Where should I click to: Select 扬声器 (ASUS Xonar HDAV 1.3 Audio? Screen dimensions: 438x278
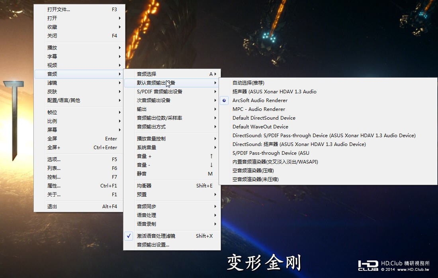click(x=328, y=92)
